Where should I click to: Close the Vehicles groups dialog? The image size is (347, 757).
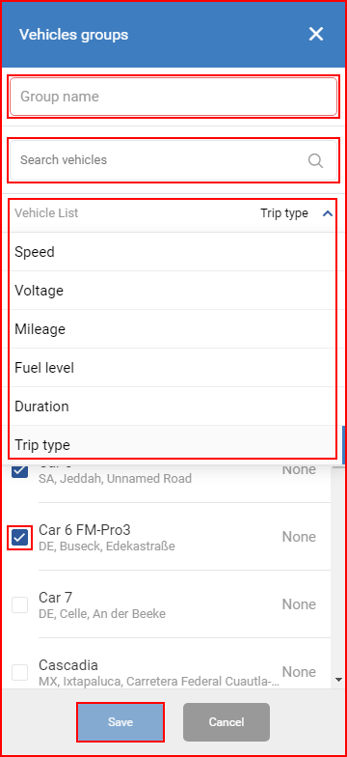(x=316, y=35)
